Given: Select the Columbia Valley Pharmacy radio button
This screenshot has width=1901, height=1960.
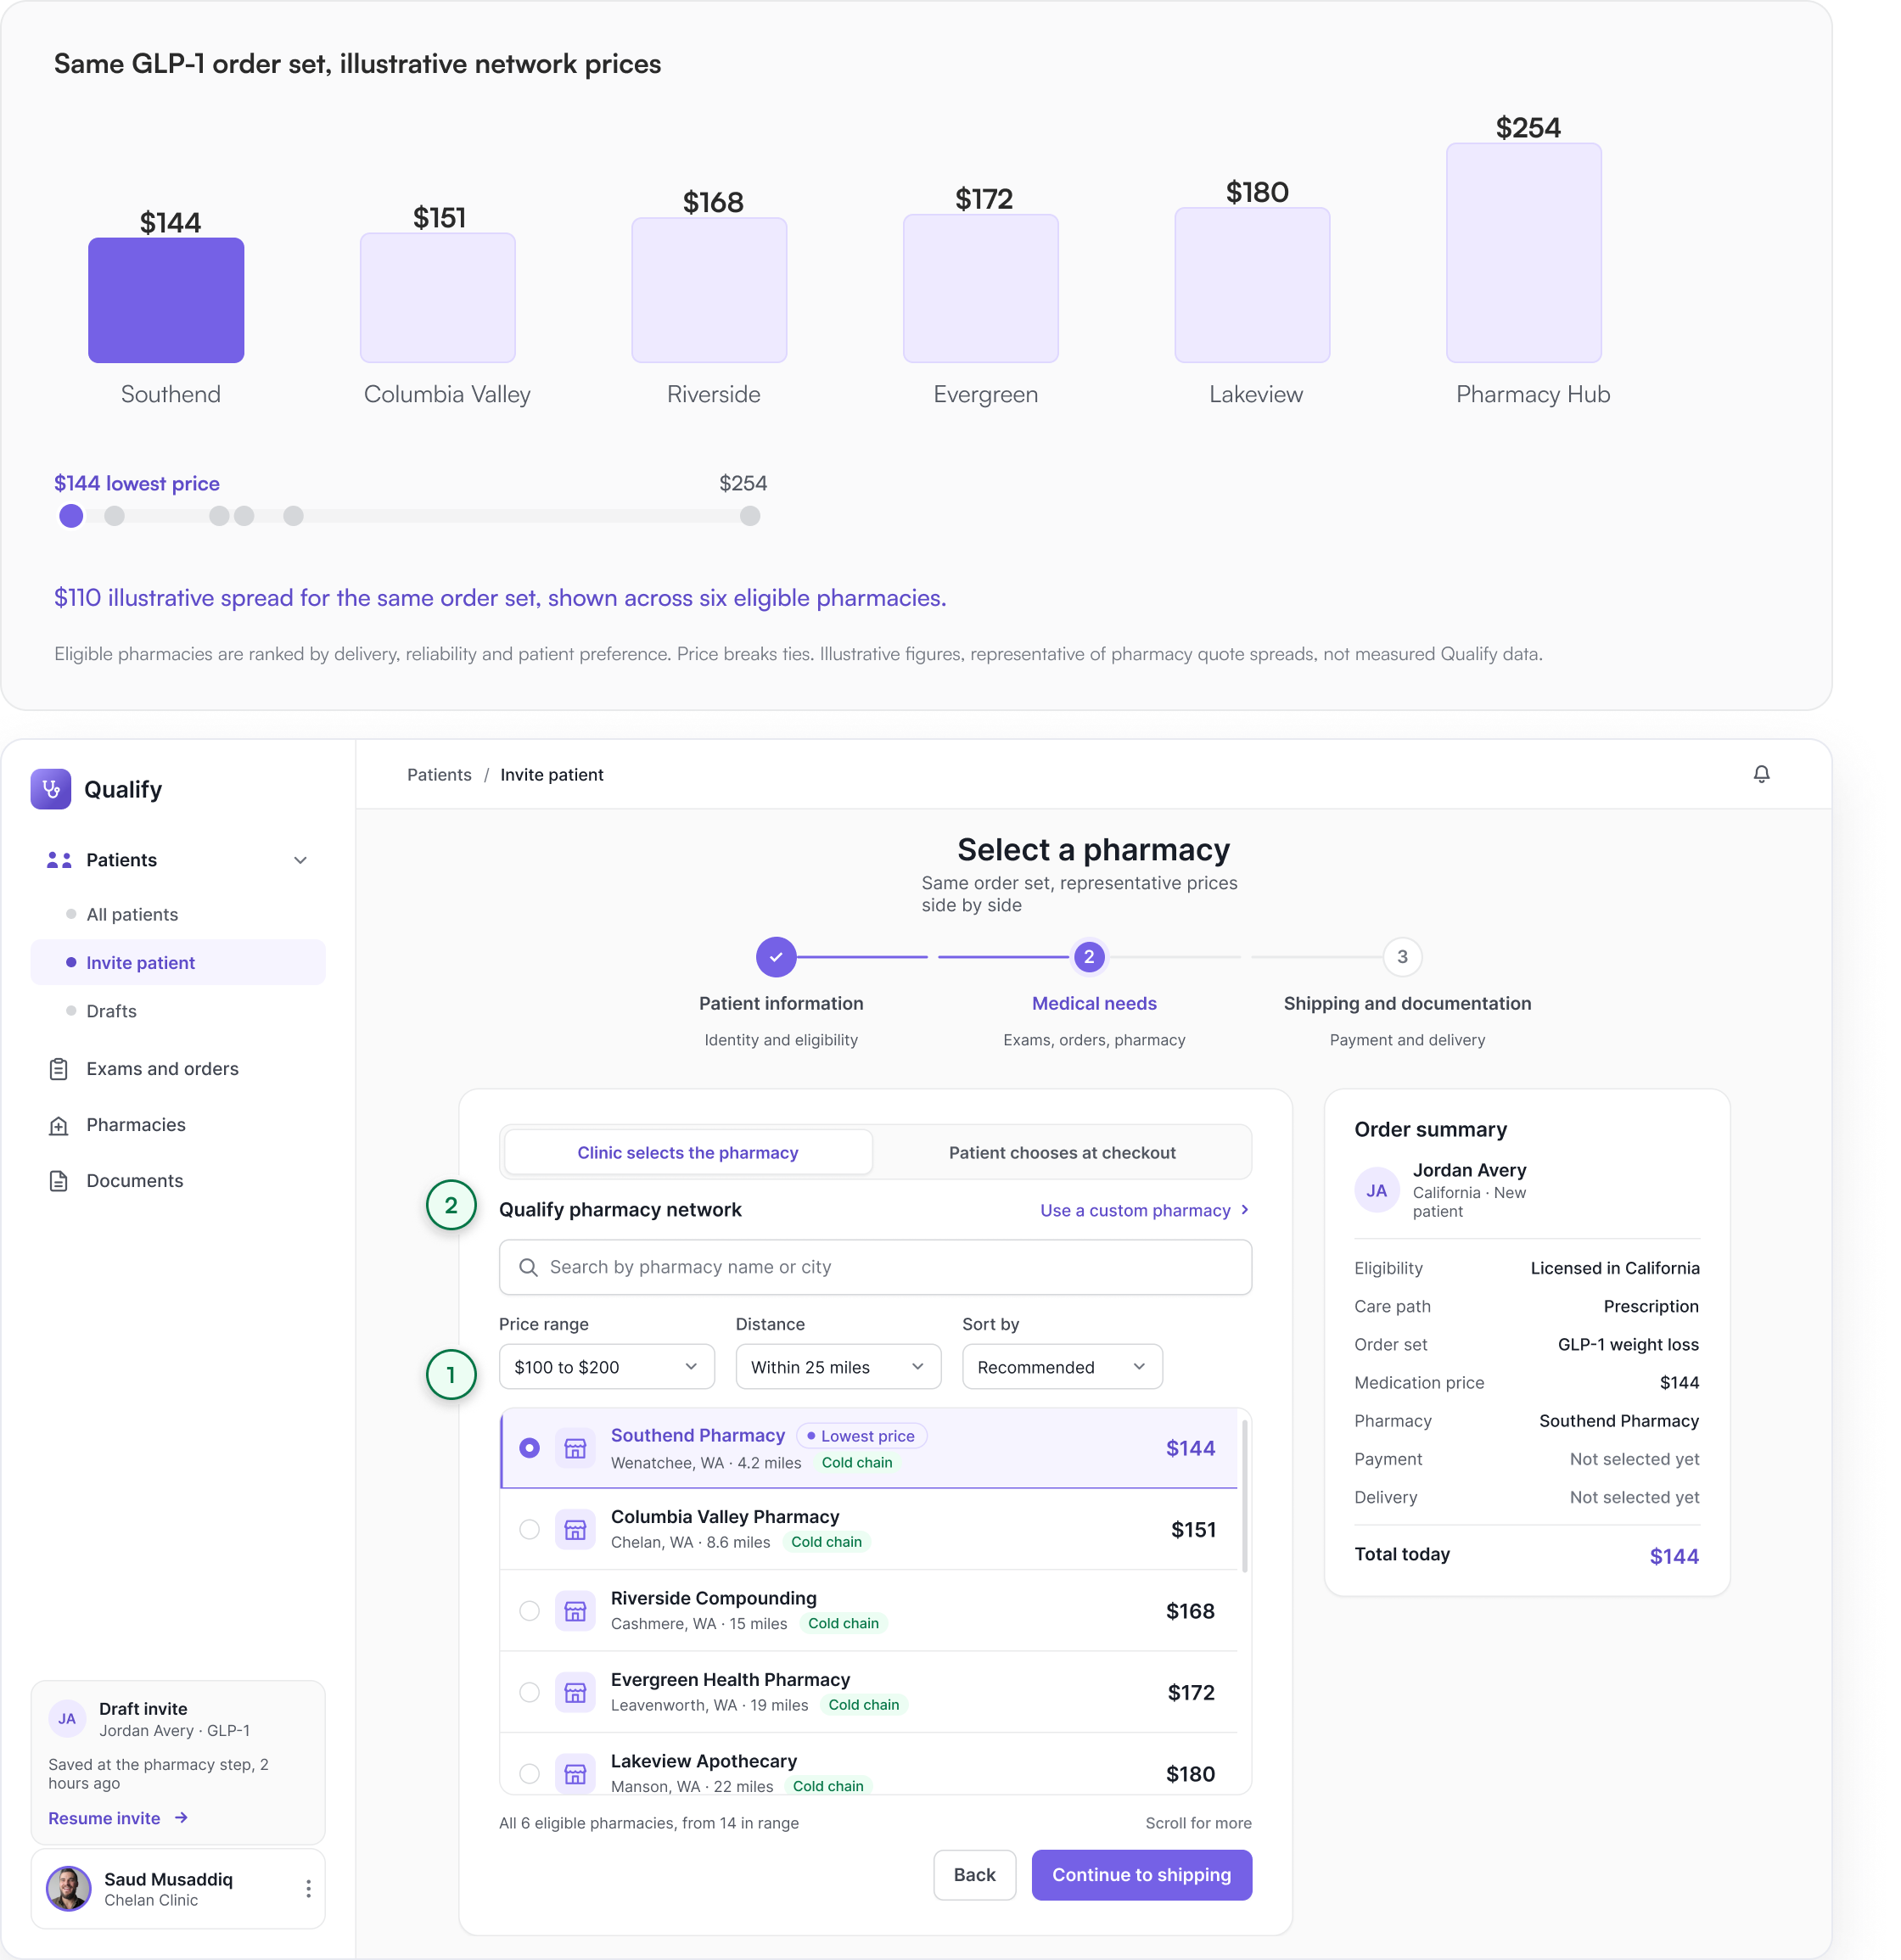Looking at the screenshot, I should tap(529, 1530).
